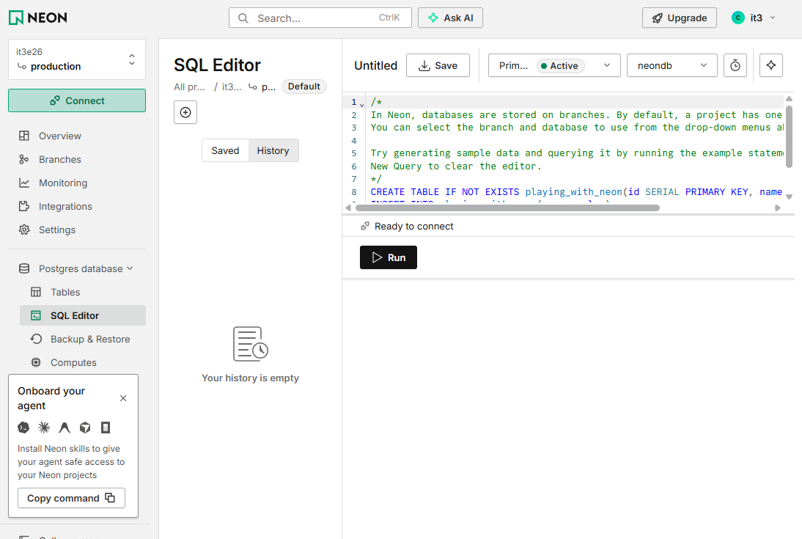Click the Upgrade button
This screenshot has height=539, width=802.
[x=680, y=18]
